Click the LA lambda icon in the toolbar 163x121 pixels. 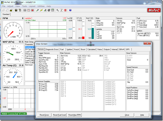coord(53,10)
